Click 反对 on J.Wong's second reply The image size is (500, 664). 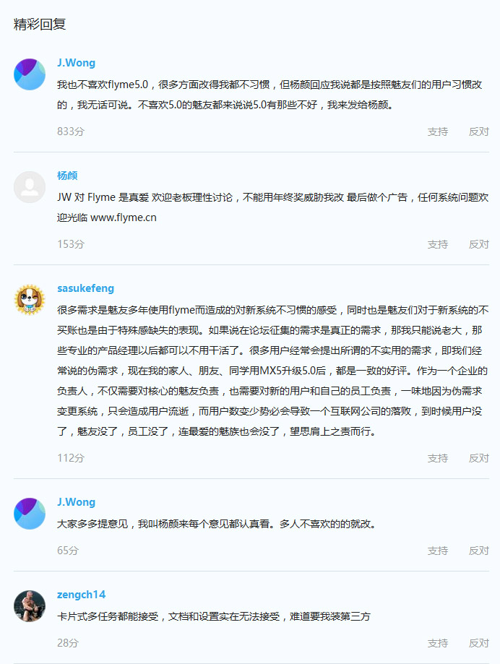479,550
